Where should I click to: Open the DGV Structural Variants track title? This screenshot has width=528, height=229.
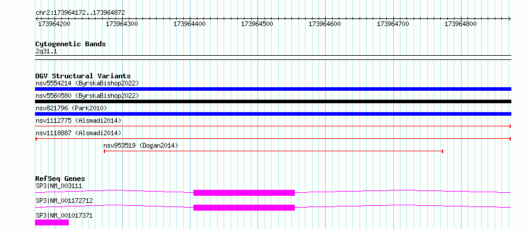(x=83, y=76)
